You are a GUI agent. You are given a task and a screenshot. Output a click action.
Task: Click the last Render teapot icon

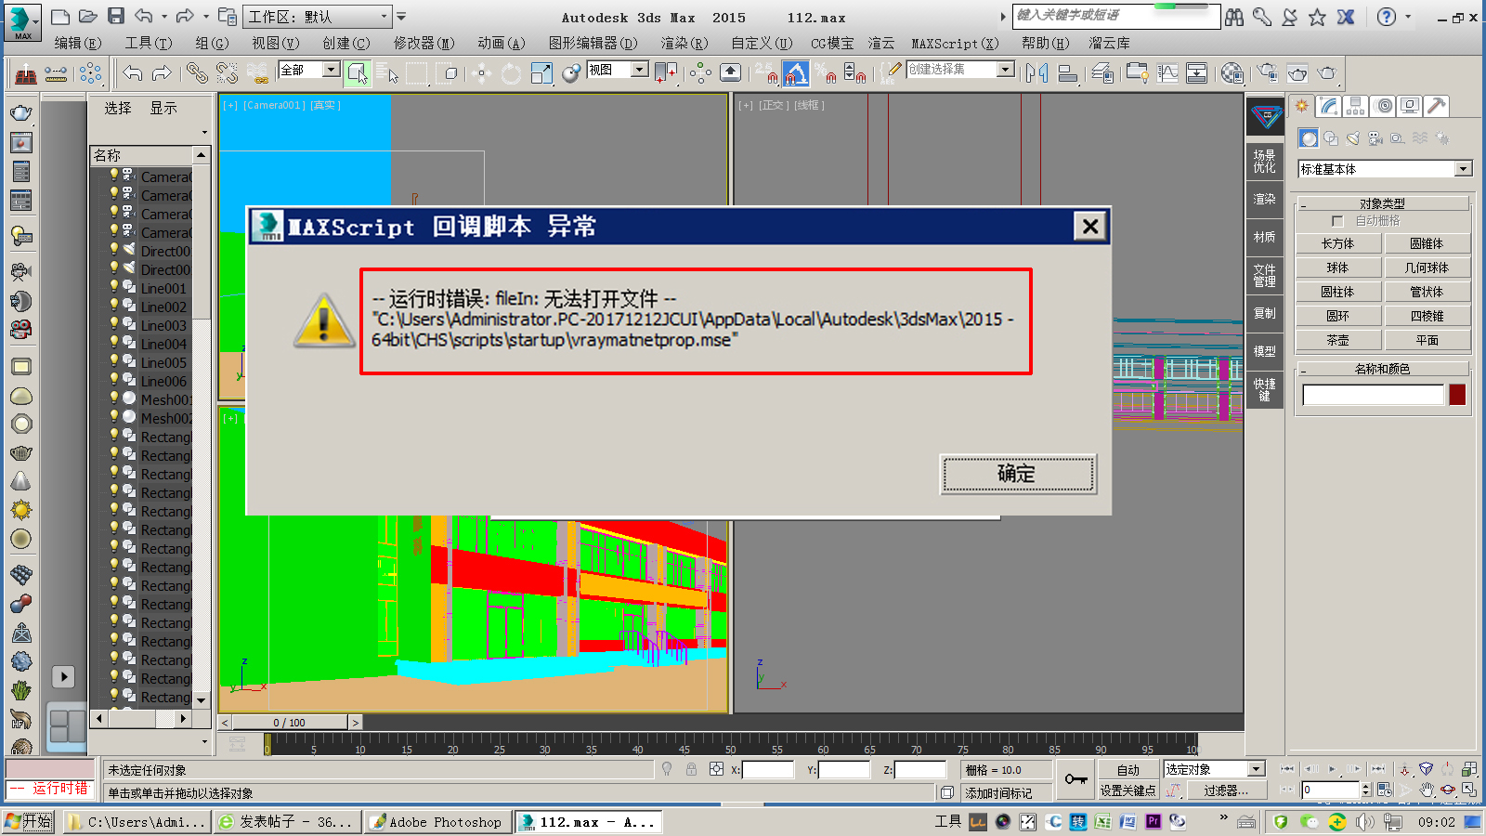point(1327,72)
